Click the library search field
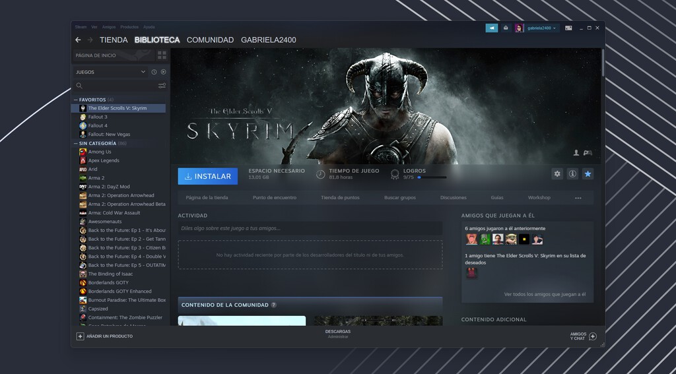676x374 pixels. [116, 86]
